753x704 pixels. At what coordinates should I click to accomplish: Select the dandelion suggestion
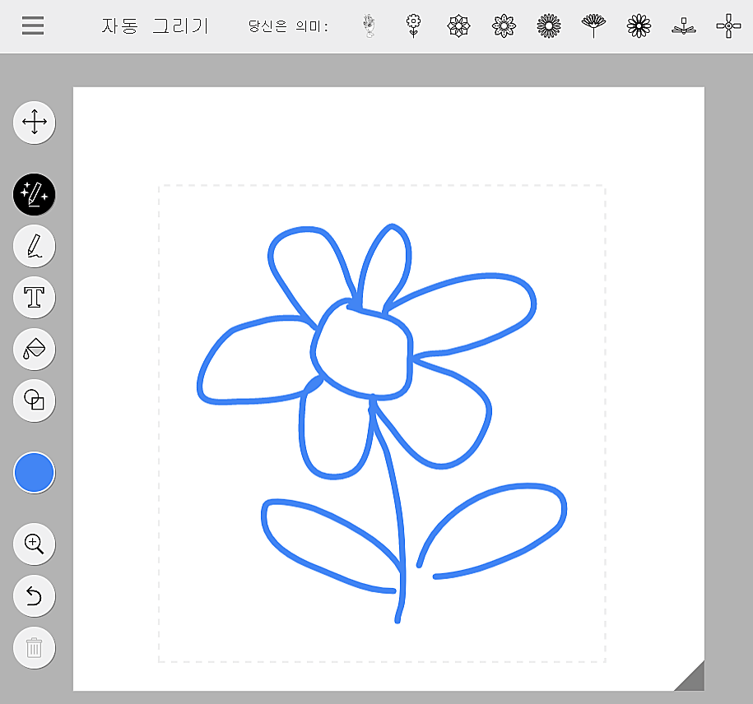click(593, 25)
